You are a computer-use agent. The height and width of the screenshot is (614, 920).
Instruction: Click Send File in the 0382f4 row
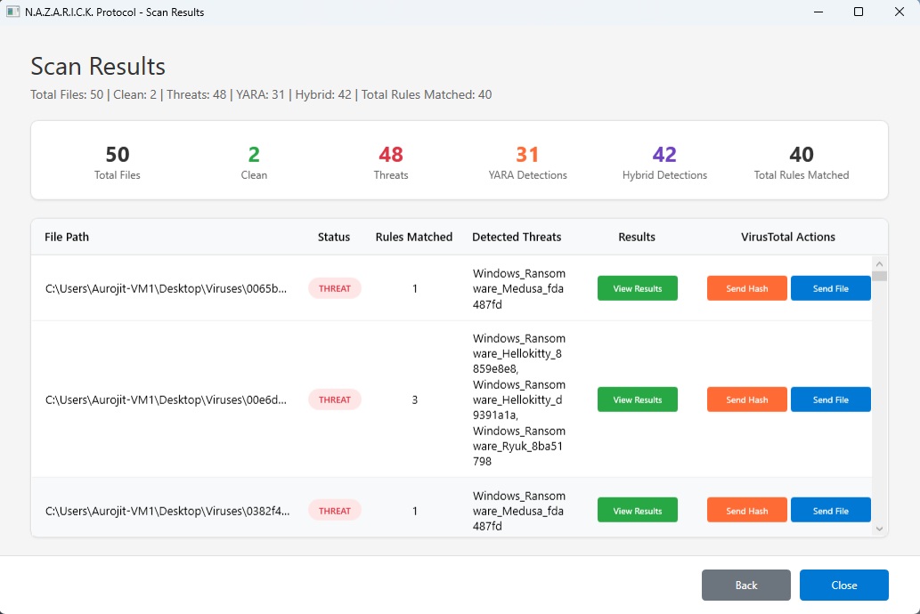pos(830,511)
